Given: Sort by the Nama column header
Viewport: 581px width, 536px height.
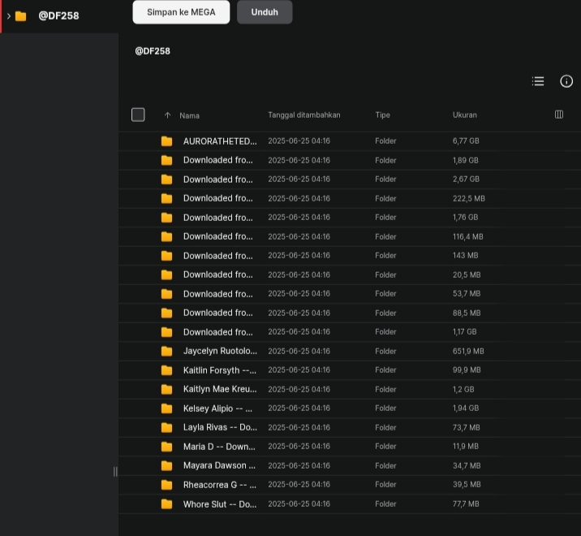Looking at the screenshot, I should pos(189,116).
